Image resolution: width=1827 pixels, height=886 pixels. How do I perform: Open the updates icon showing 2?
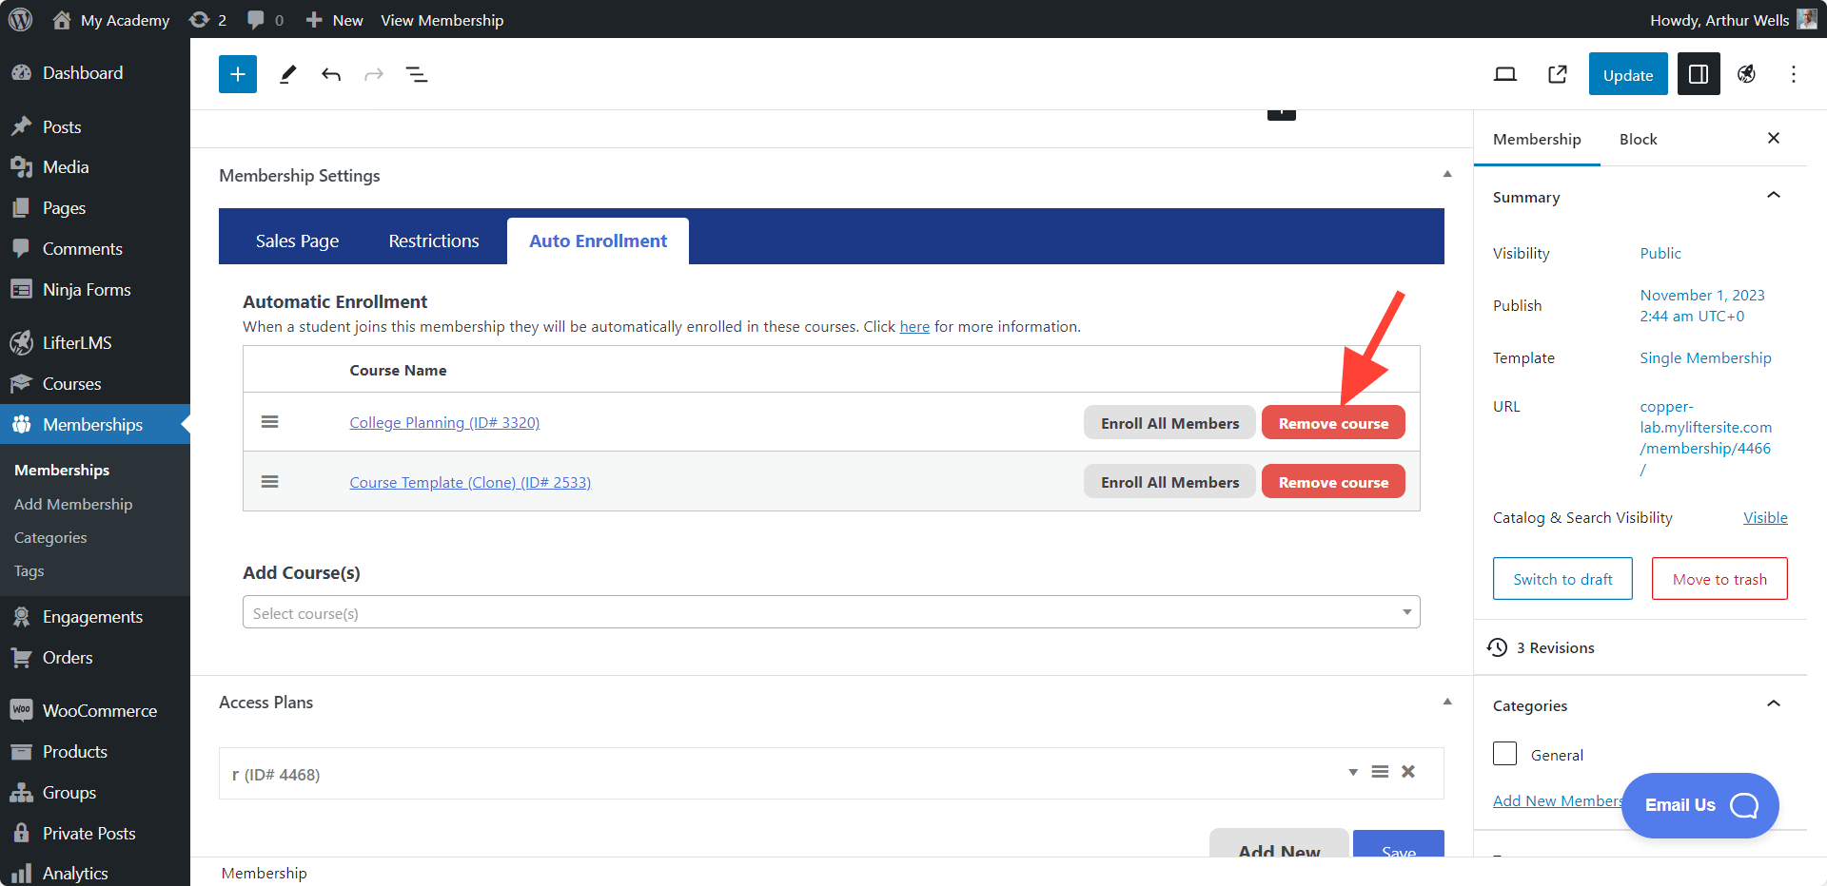(x=207, y=20)
